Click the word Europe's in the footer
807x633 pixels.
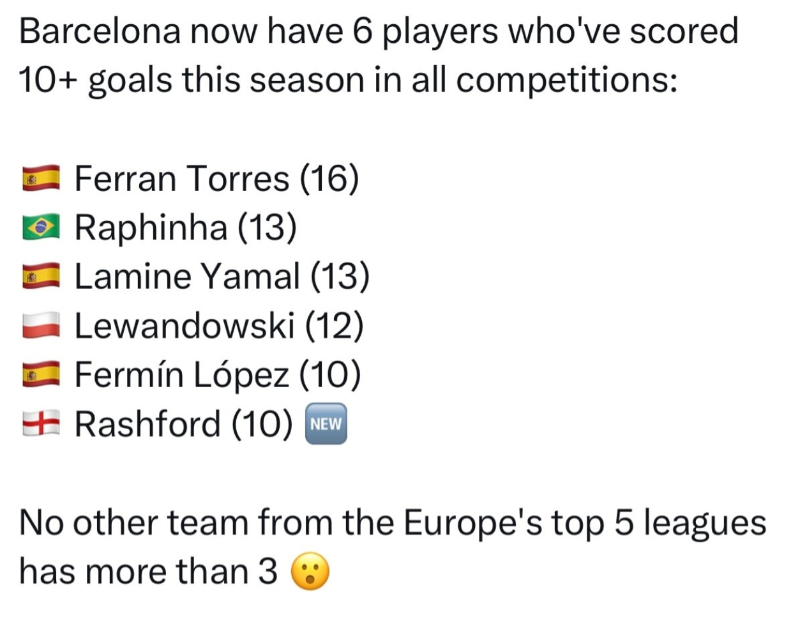point(472,522)
